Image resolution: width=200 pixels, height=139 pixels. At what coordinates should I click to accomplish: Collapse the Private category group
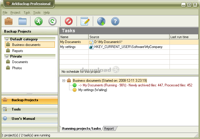[x=7, y=56]
